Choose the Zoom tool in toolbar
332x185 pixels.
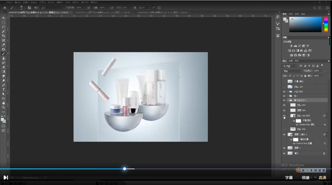pos(4,107)
